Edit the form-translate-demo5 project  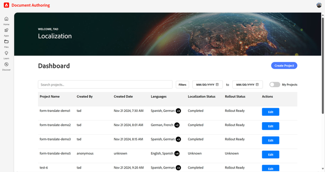click(x=270, y=155)
